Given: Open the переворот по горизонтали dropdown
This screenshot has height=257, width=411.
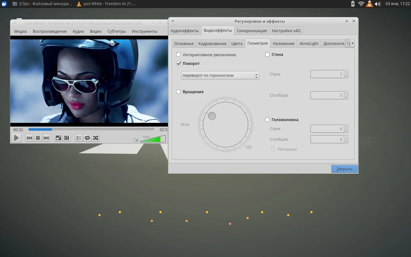Looking at the screenshot, I should click(x=220, y=75).
